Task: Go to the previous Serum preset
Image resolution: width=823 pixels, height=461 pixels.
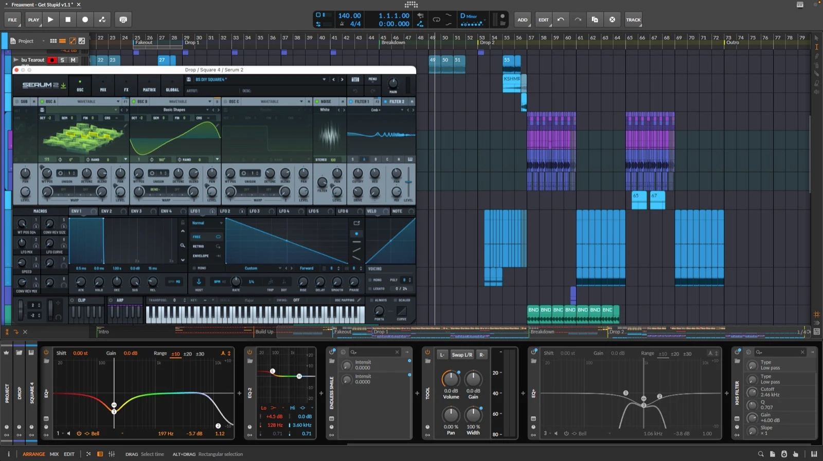Action: click(x=333, y=80)
